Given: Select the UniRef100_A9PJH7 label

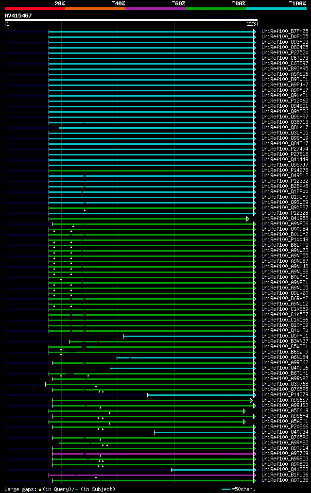Looking at the screenshot, I should (285, 85).
